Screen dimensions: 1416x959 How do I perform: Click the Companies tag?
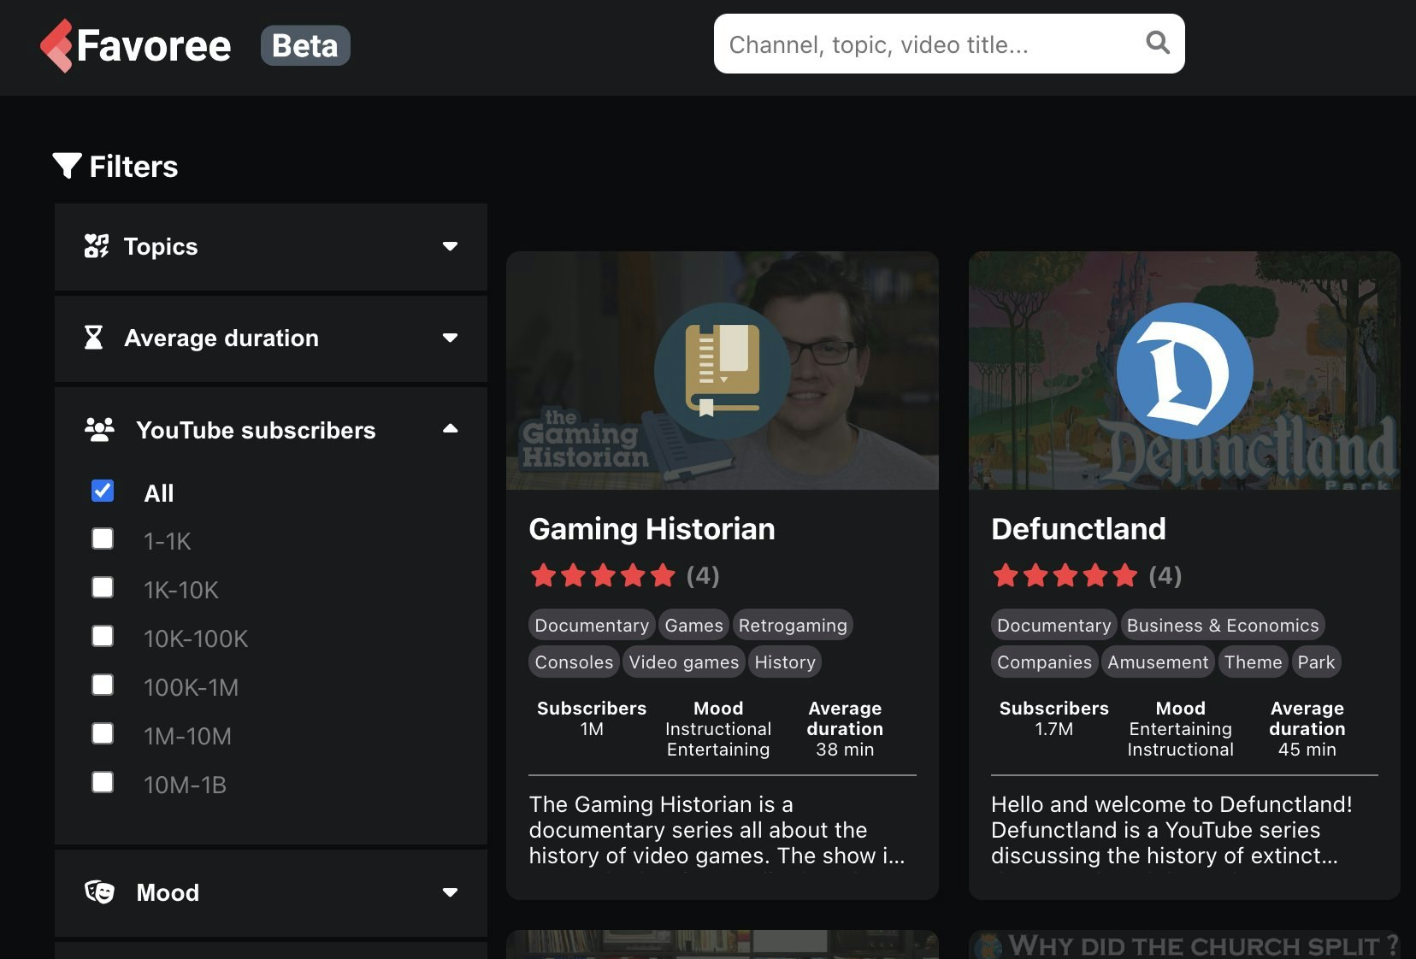coord(1044,662)
